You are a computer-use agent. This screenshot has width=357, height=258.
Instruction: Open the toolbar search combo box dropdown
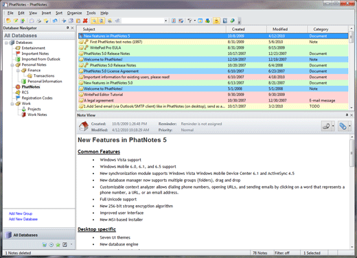tap(165, 21)
